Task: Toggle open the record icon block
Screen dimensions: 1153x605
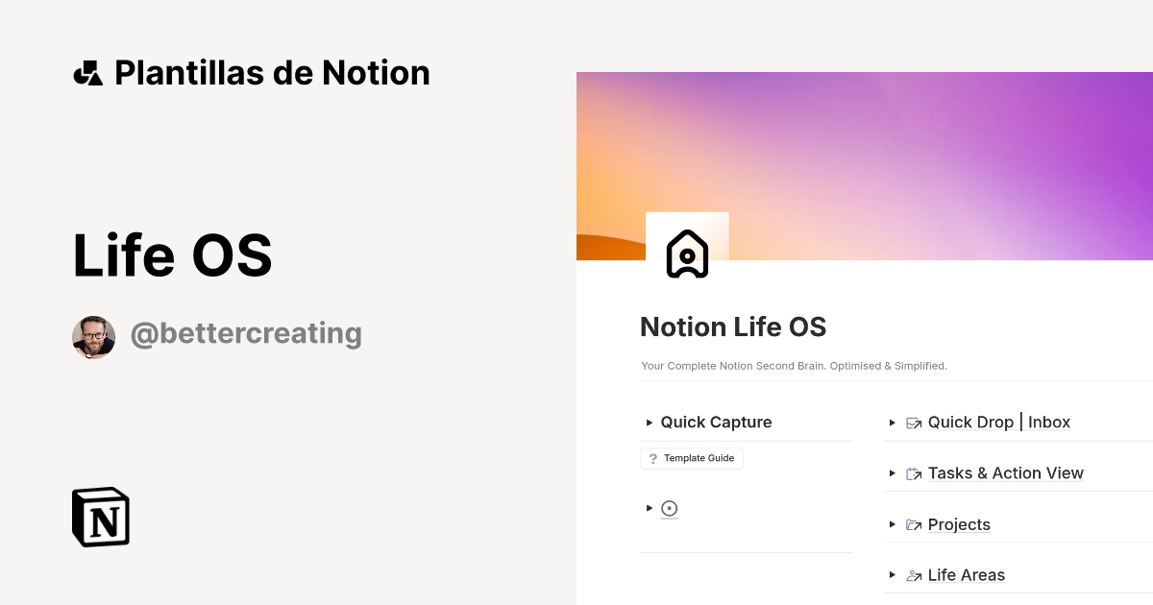Action: pos(649,508)
